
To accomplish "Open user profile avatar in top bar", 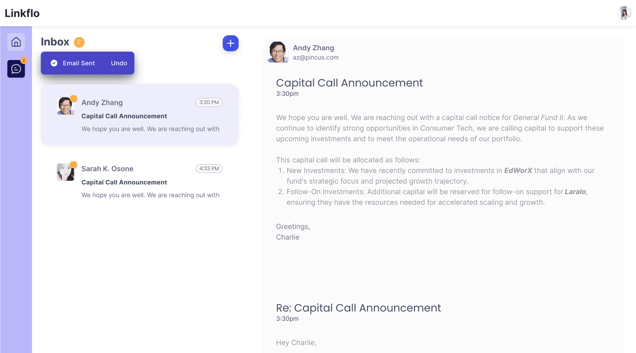I will coord(624,13).
